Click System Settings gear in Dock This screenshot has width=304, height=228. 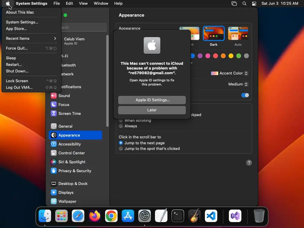click(145, 216)
